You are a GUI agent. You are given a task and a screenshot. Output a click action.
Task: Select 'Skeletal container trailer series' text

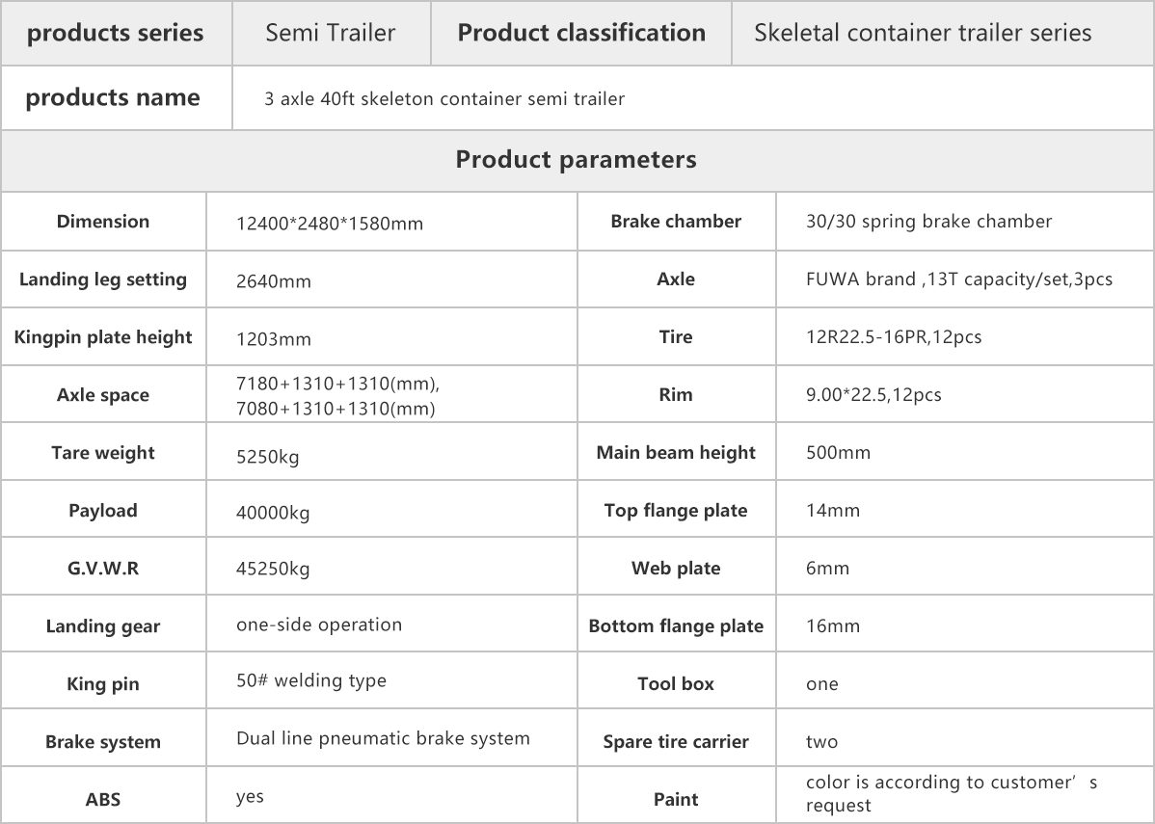click(x=923, y=33)
